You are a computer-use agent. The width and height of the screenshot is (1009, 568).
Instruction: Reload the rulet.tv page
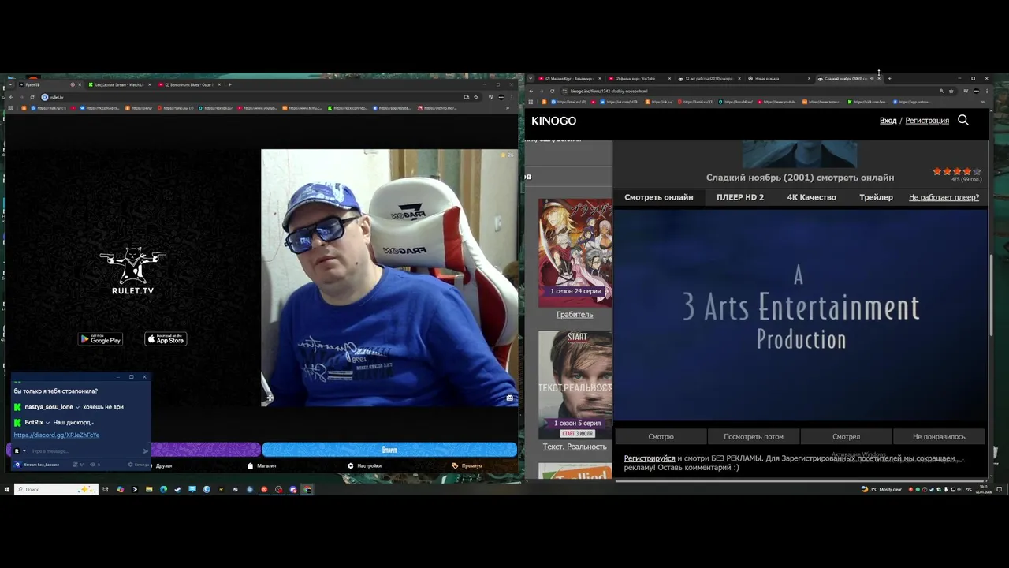coord(32,97)
